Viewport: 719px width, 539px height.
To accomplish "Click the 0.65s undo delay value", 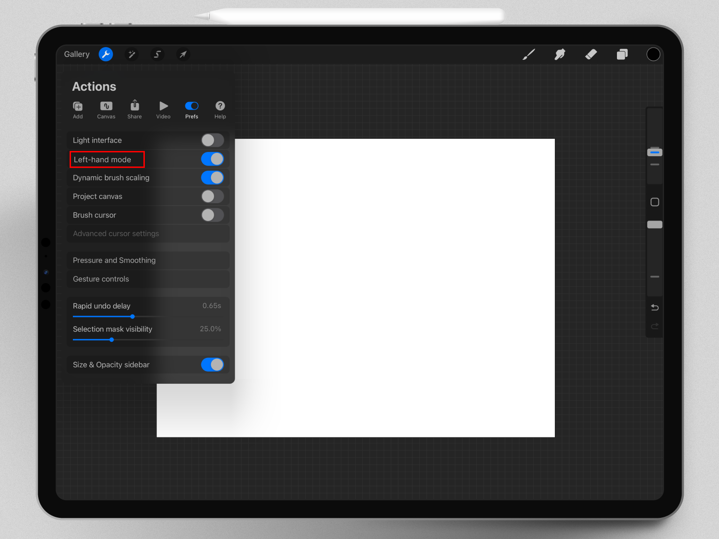I will tap(212, 306).
